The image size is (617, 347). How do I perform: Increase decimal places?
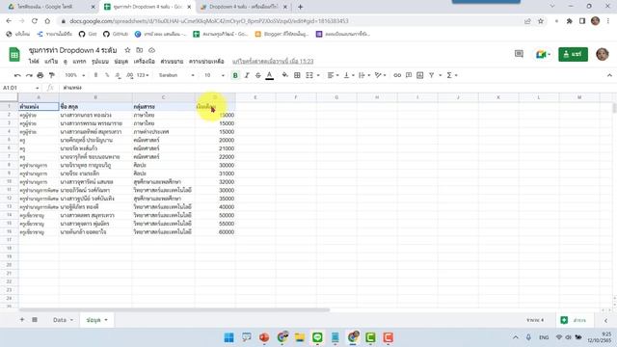point(130,75)
